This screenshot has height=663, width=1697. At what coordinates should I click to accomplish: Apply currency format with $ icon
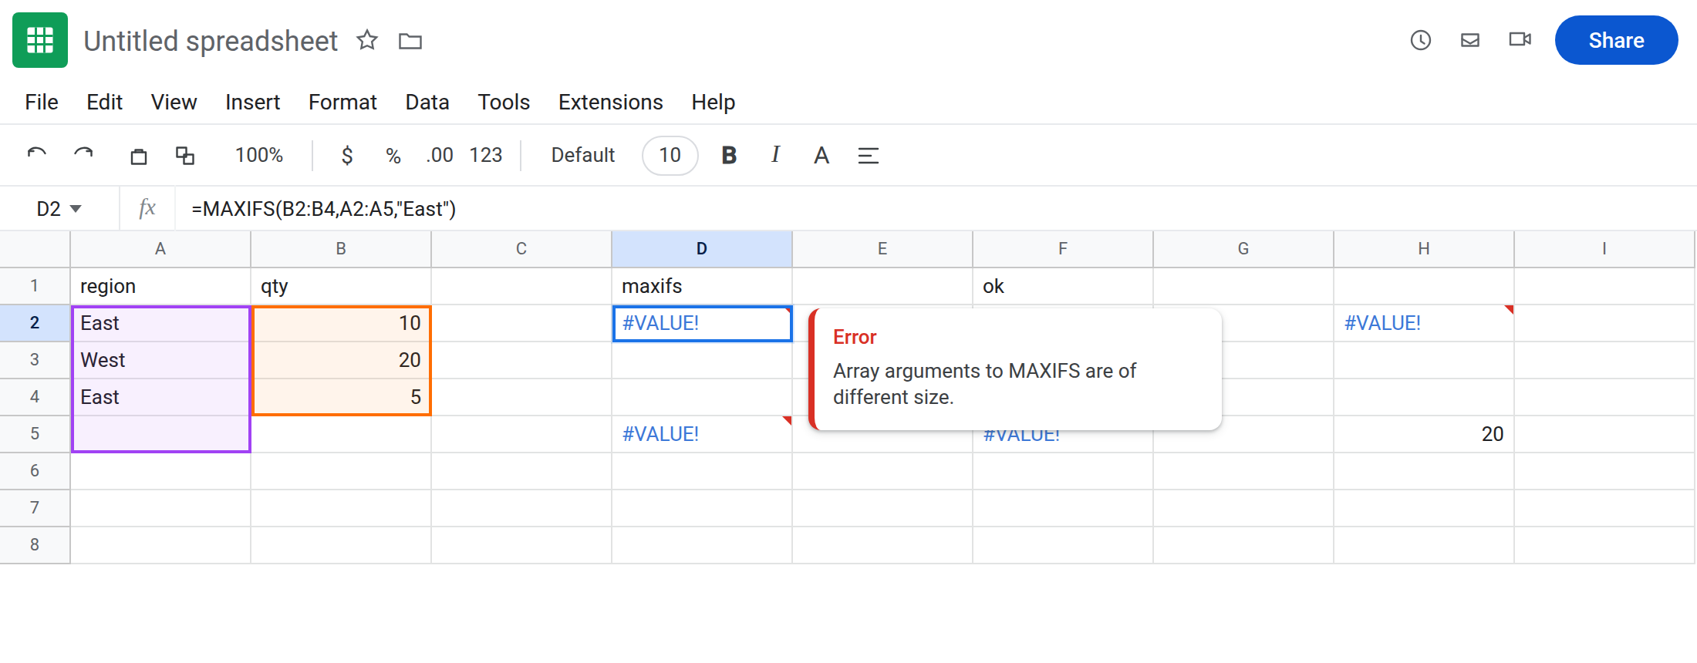pos(347,155)
